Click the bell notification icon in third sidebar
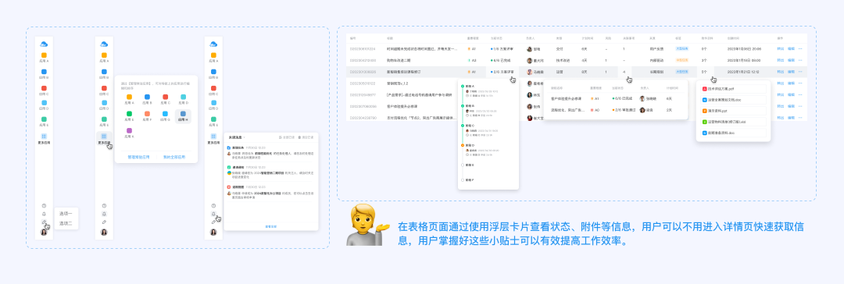The image size is (844, 284). [213, 214]
